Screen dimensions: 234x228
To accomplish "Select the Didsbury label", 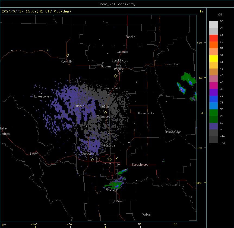I will click(104, 117).
